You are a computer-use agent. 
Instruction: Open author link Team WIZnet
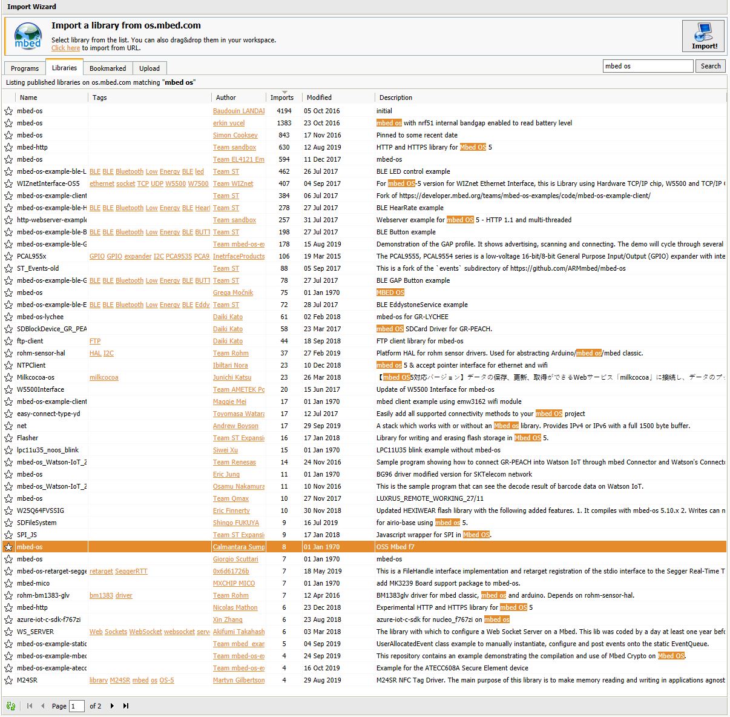click(233, 183)
